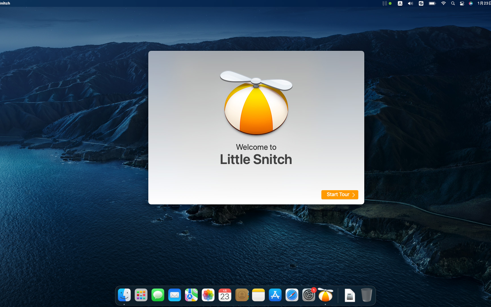Click the Start Tour button
This screenshot has height=307, width=491.
coord(340,195)
